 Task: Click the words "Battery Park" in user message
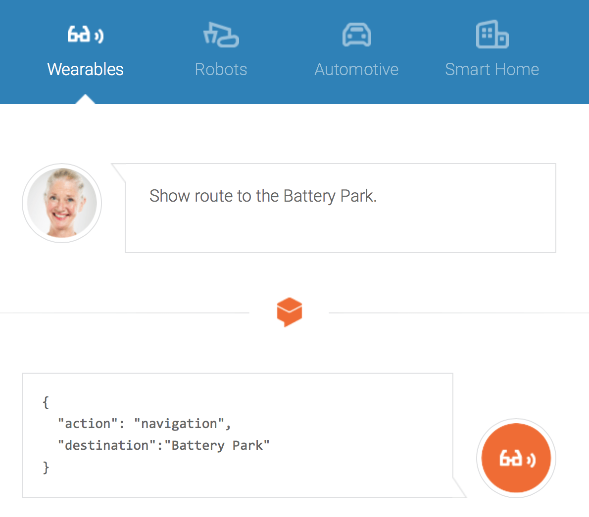coord(329,196)
